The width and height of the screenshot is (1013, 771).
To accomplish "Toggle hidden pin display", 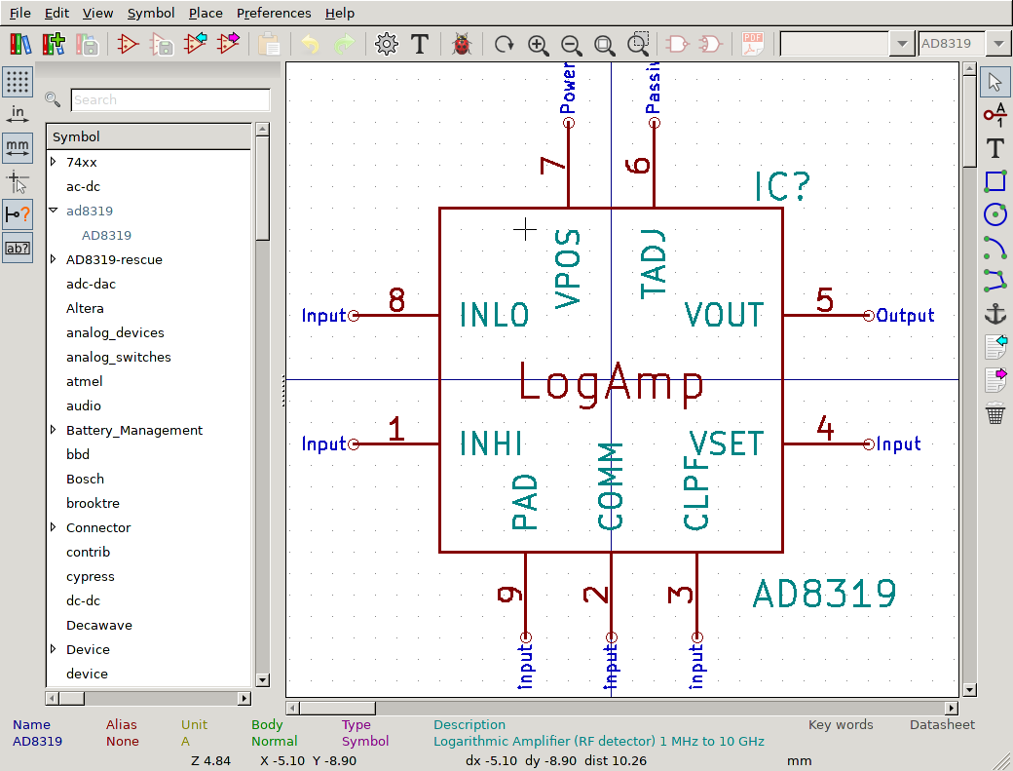I will (18, 214).
